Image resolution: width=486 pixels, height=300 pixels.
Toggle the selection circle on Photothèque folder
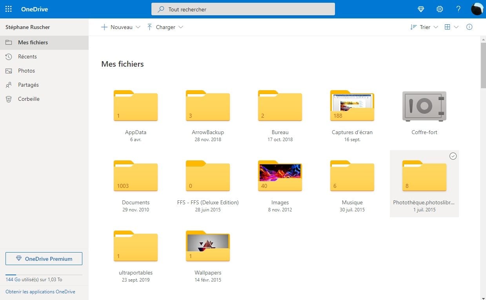click(453, 156)
